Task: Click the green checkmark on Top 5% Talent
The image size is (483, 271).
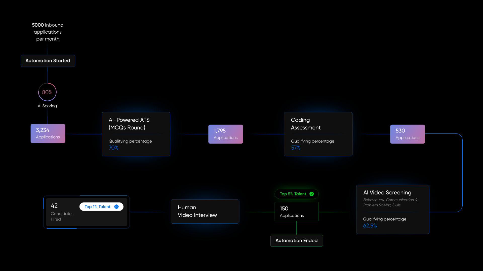Action: (311, 194)
